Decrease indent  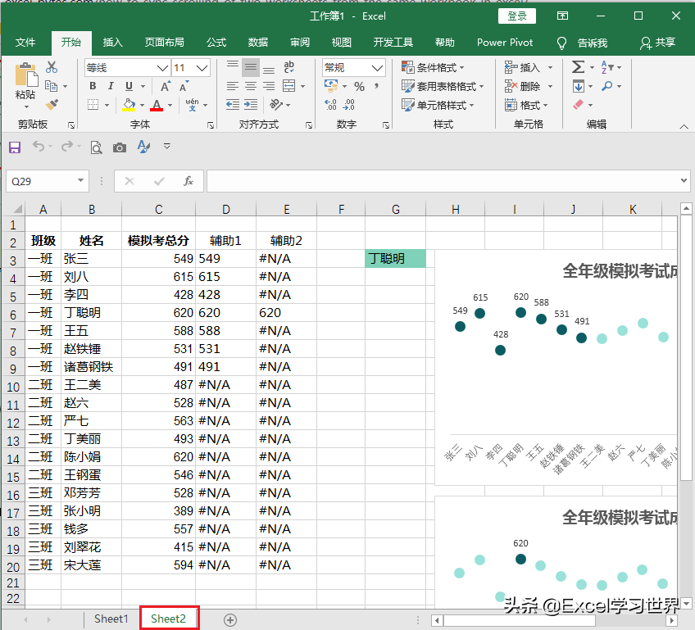click(233, 105)
